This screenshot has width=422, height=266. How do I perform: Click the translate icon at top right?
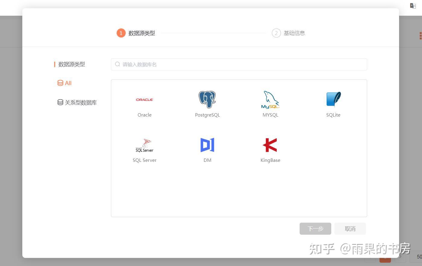coord(413,6)
